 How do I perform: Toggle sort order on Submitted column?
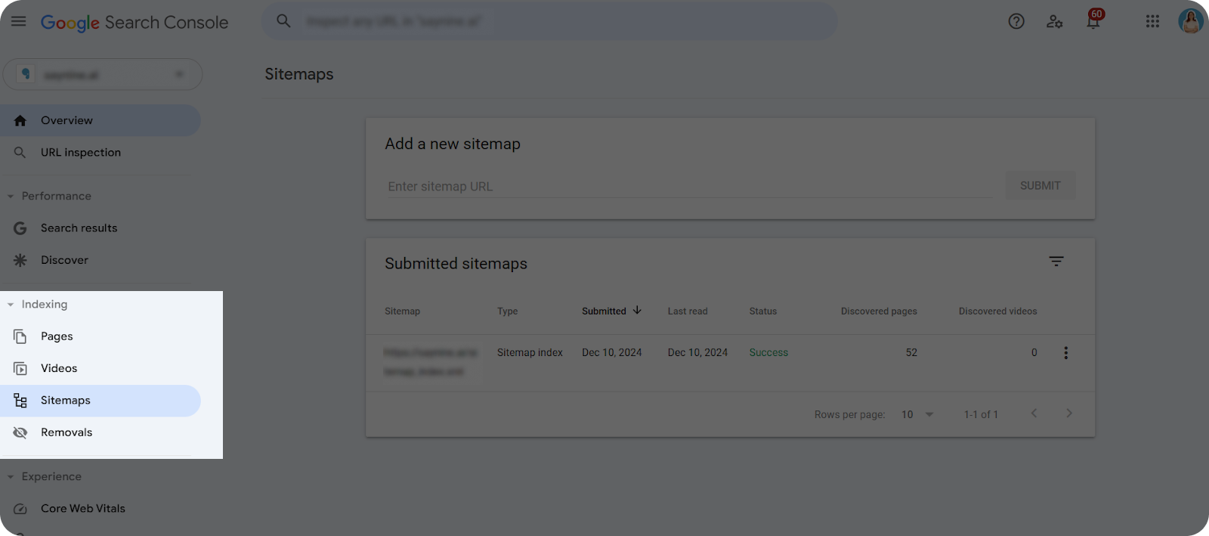[x=611, y=311]
